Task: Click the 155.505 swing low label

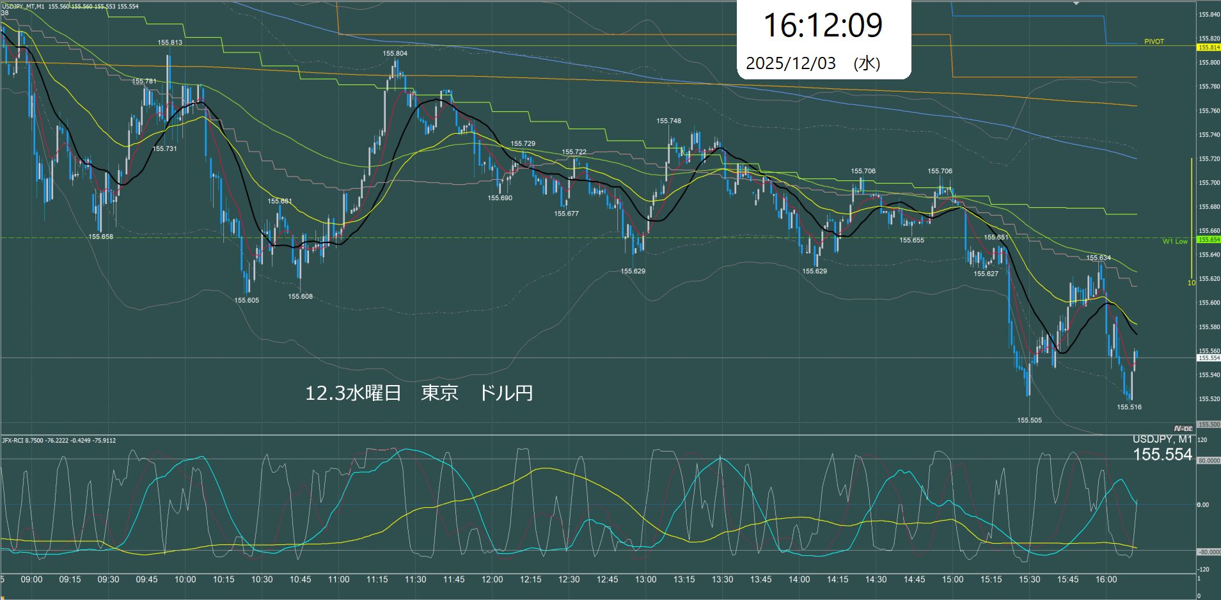Action: click(1029, 420)
